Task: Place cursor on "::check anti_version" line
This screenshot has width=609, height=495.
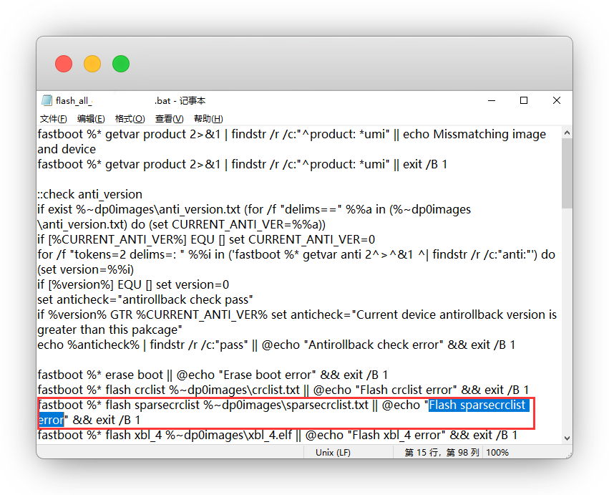Action: [89, 194]
